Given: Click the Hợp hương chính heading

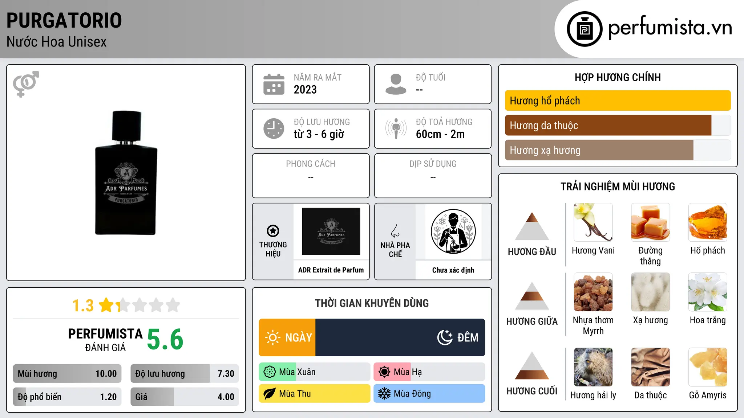Looking at the screenshot, I should [618, 77].
